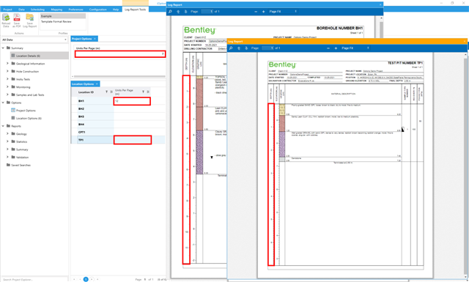Click the project Units Per Page field
The image size is (469, 282).
click(120, 53)
